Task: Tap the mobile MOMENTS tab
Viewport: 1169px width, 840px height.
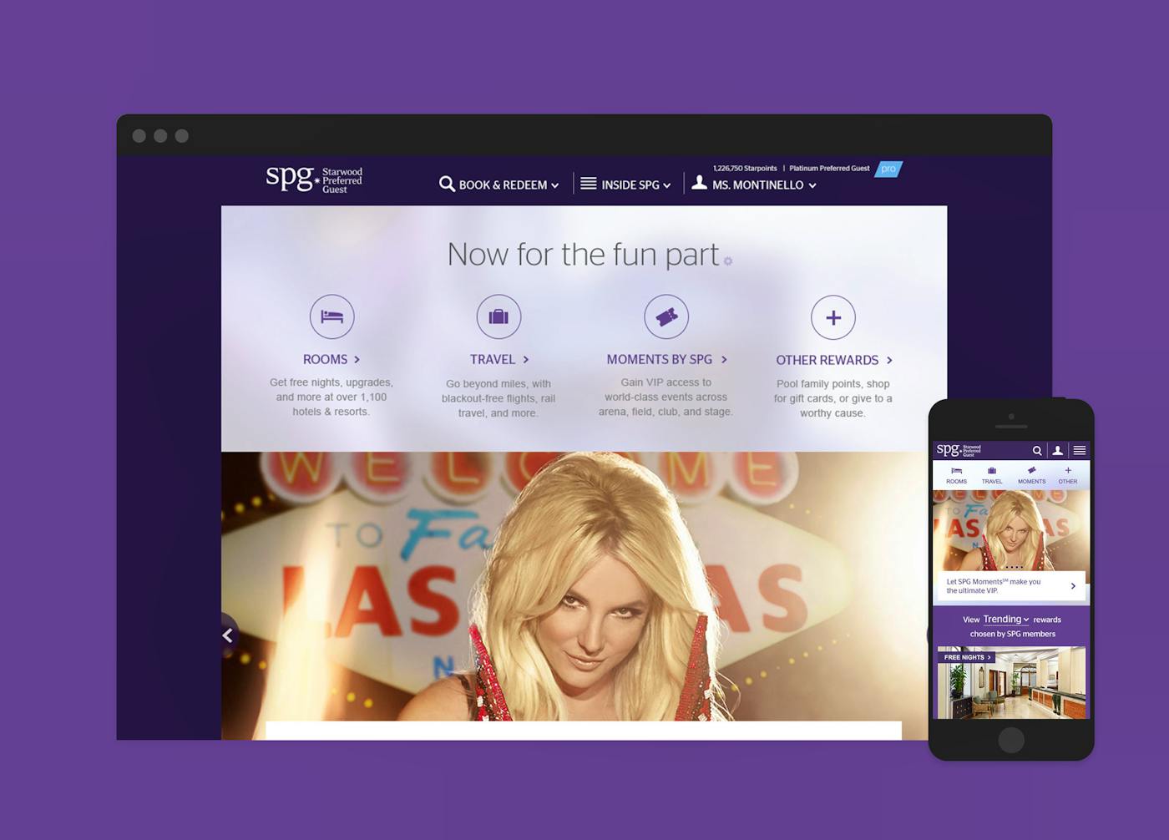Action: (x=1031, y=475)
